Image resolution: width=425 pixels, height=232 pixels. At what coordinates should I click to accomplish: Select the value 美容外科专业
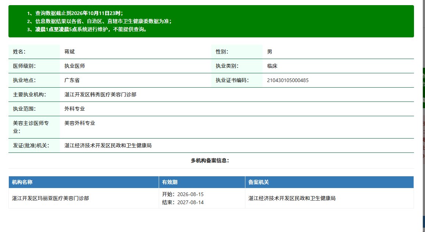click(80, 123)
